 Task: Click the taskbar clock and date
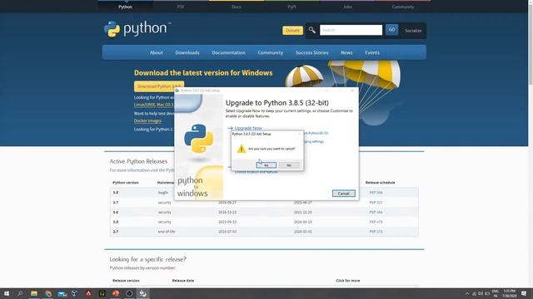(509, 293)
